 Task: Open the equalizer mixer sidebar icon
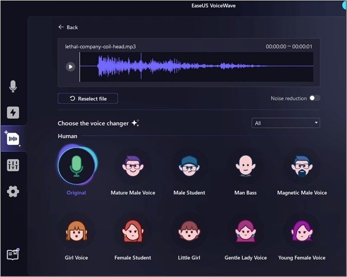pyautogui.click(x=13, y=166)
